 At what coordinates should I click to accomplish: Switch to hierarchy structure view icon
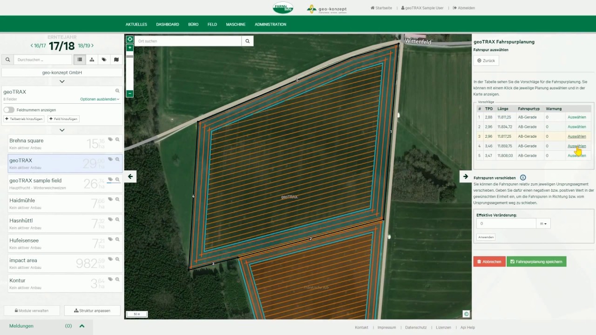(92, 60)
